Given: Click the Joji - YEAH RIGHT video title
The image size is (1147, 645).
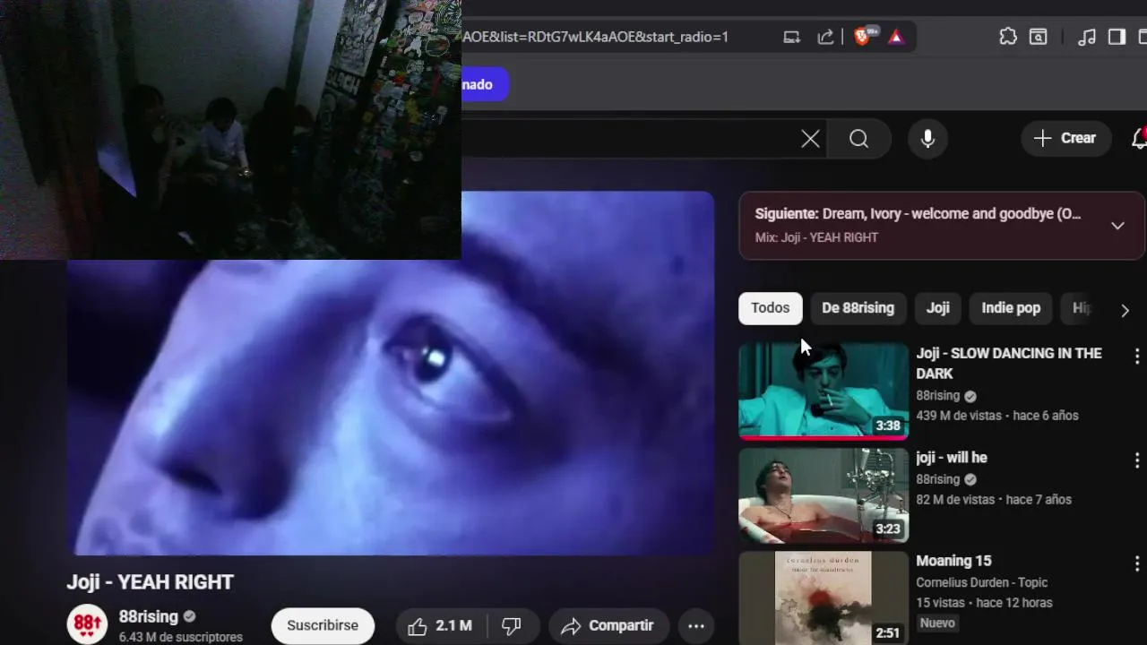Looking at the screenshot, I should [x=150, y=582].
